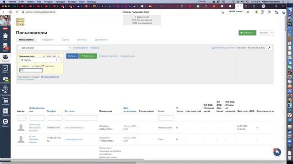The width and height of the screenshot is (293, 164).
Task: Select the Пользователи tab
Action: (x=27, y=40)
